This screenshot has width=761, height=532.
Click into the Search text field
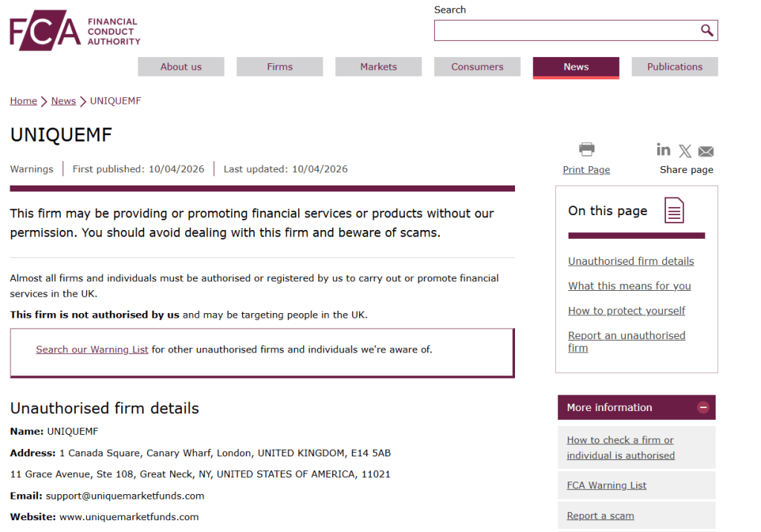[x=566, y=30]
